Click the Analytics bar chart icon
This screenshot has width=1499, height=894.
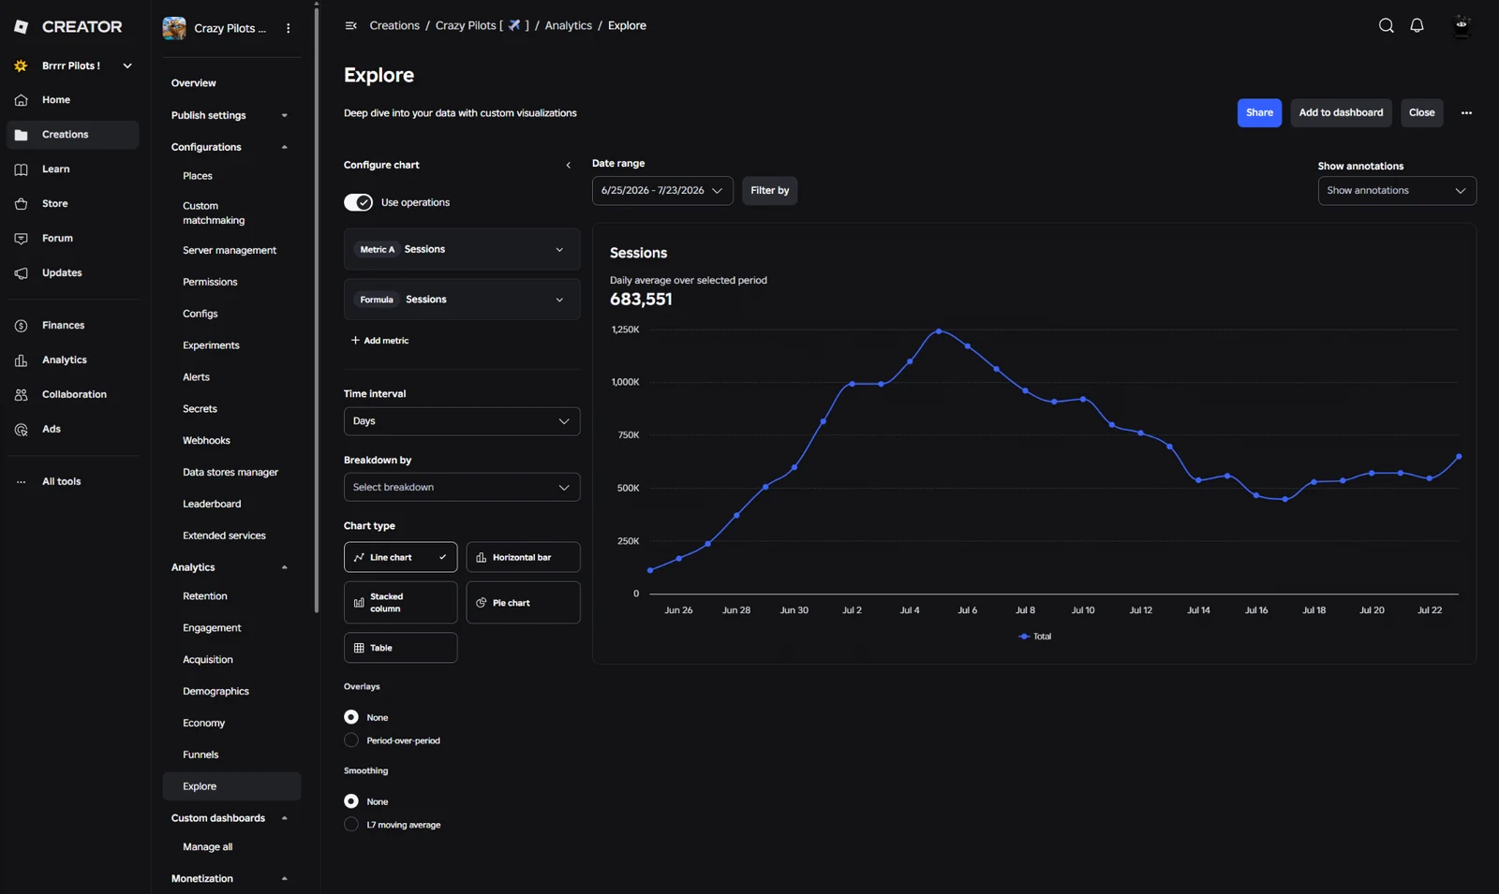point(21,360)
